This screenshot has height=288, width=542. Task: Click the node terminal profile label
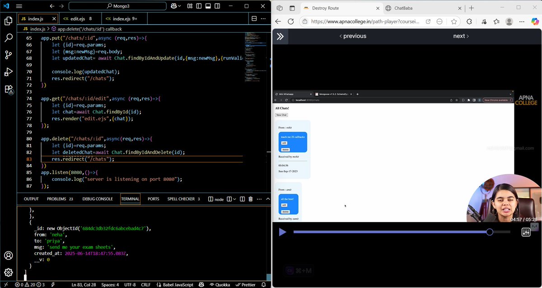pos(216,199)
